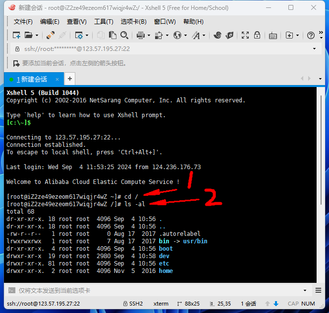Screen dimensions: 329x313
Task: Open the 帮助(H) menu
Action: [193, 22]
